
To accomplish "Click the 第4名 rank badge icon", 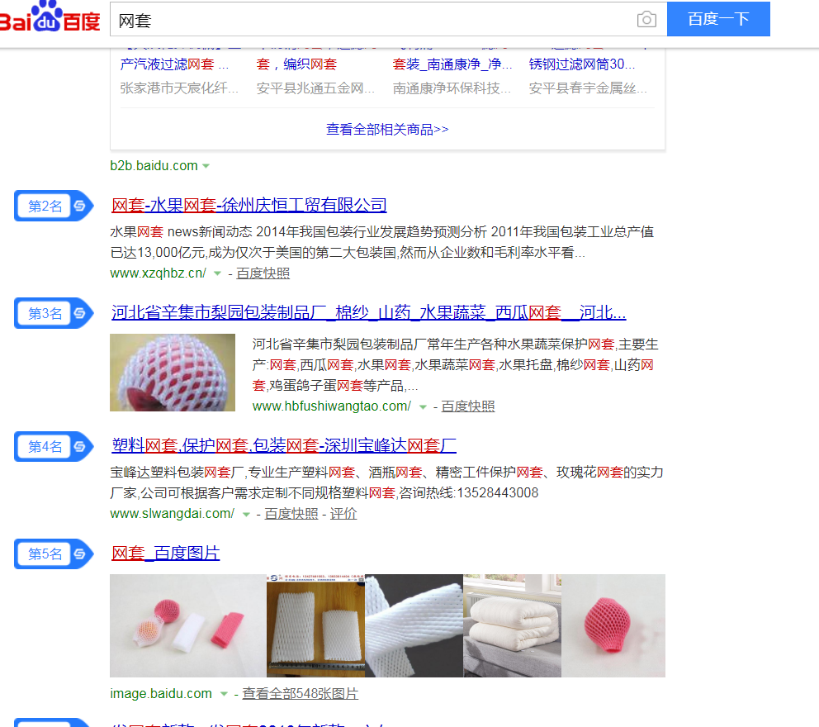I will pos(54,446).
